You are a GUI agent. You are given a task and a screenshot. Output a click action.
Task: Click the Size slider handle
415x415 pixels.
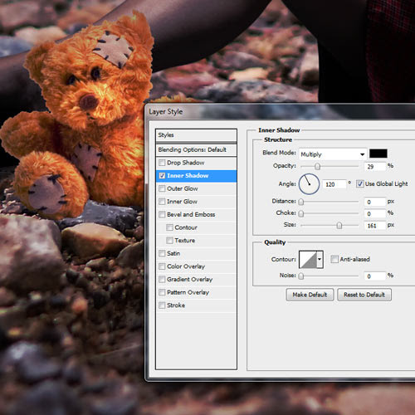[339, 226]
